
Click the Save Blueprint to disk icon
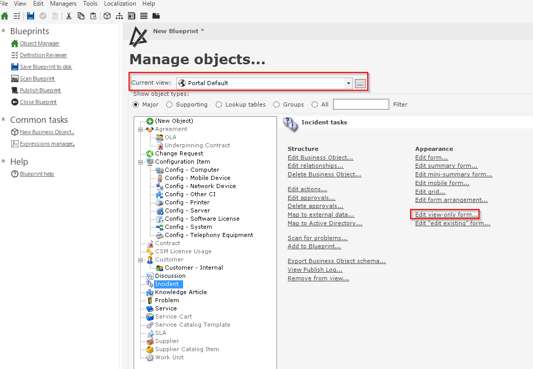15,67
